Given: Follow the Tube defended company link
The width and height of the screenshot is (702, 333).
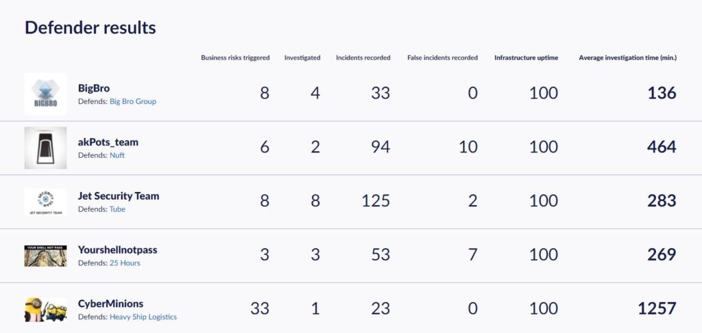Looking at the screenshot, I should [117, 209].
